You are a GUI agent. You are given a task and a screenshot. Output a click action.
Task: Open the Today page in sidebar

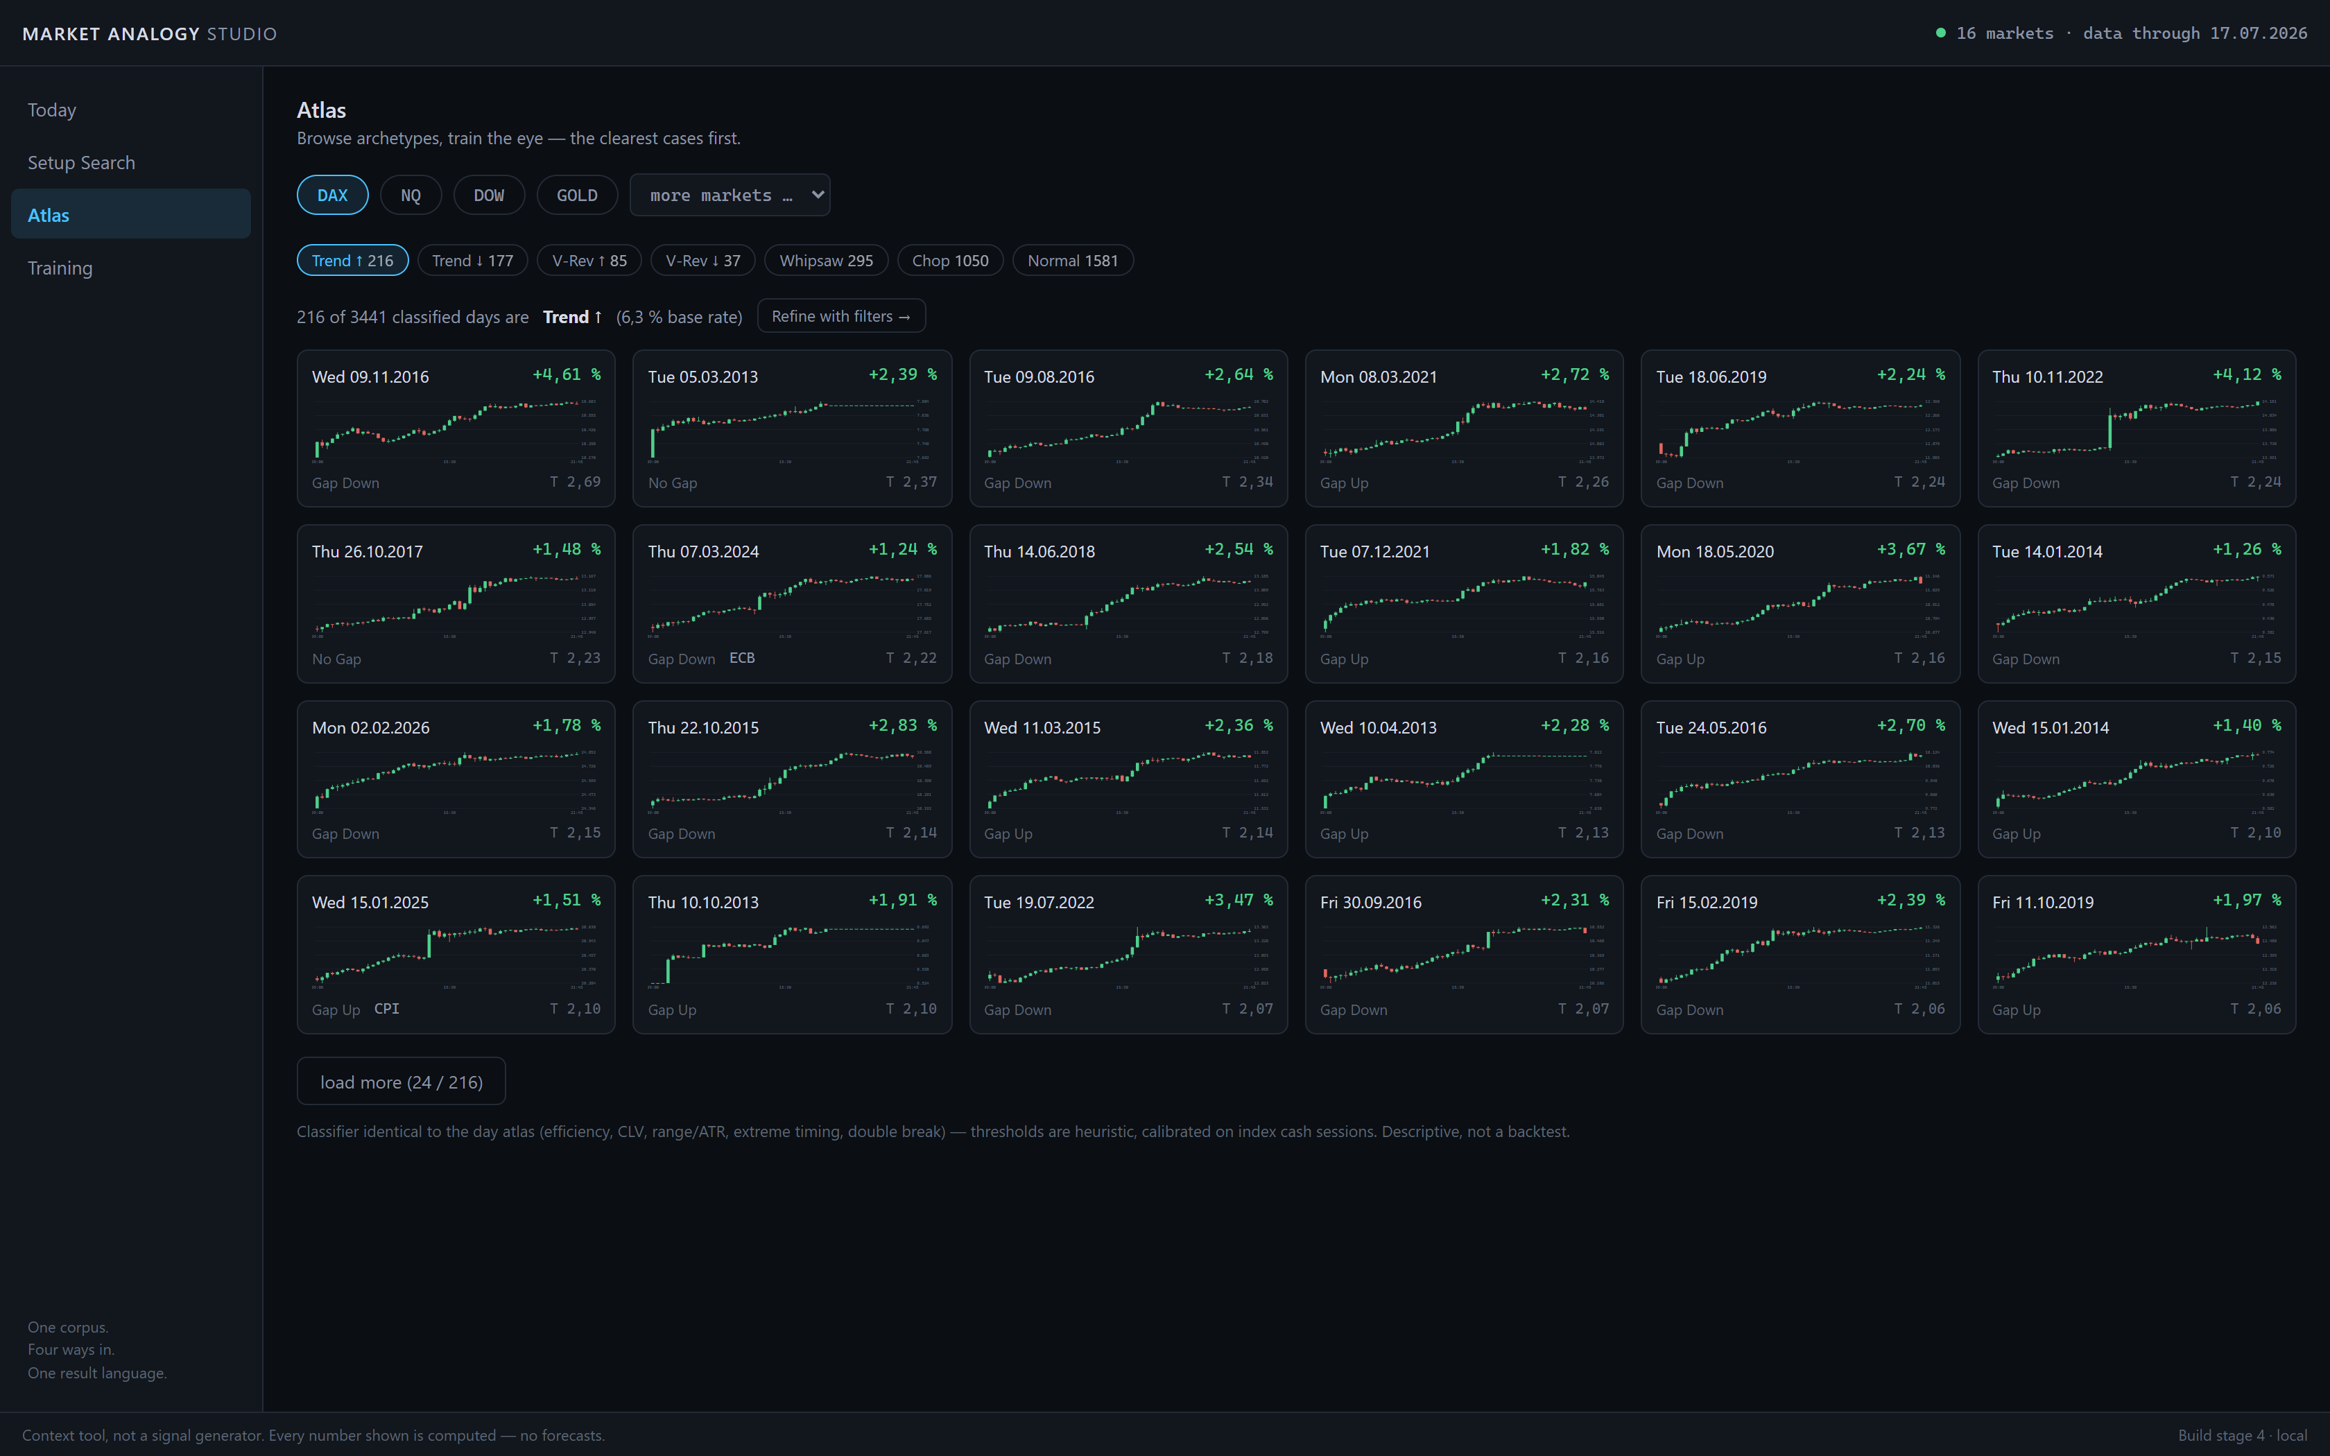tap(131, 110)
